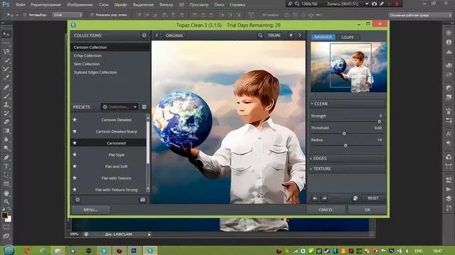Viewport: 455px width, 255px height.
Task: Open the screen recorder dropdown arrow
Action: tap(367, 4)
